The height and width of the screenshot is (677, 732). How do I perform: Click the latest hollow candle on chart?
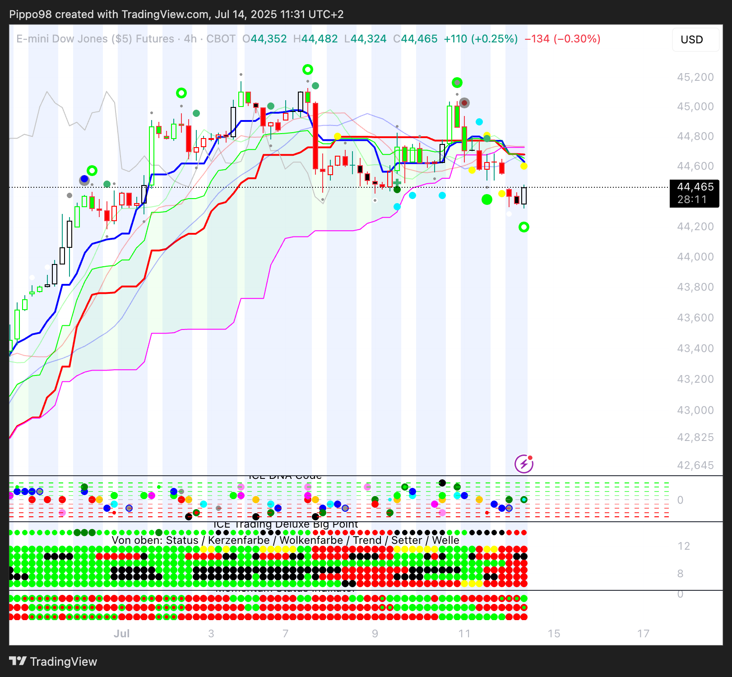524,196
